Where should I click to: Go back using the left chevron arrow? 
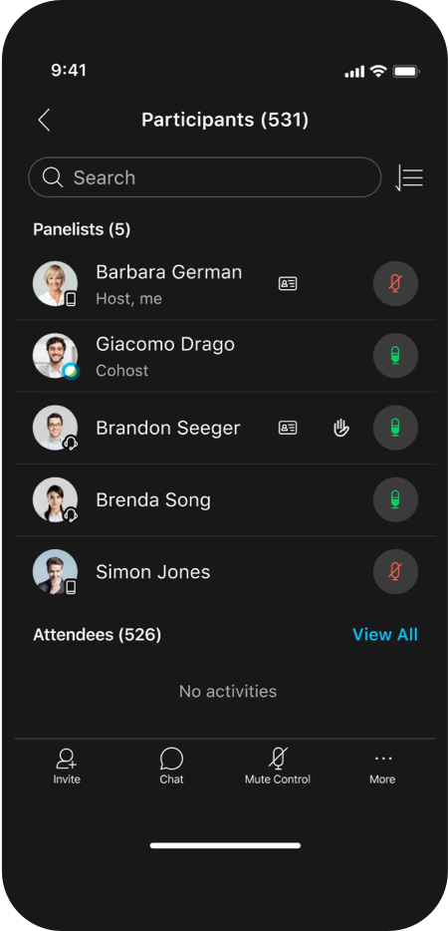pos(45,120)
